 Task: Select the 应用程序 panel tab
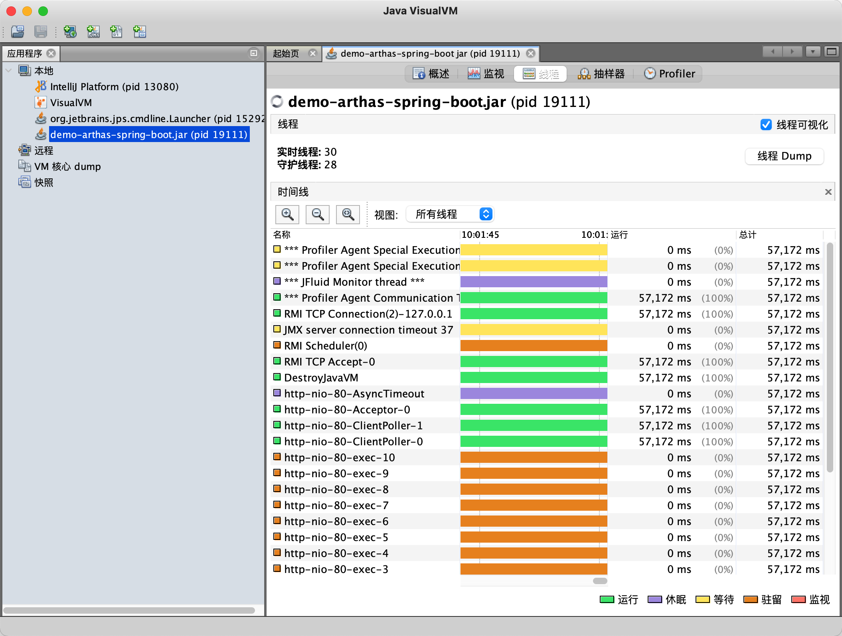pos(25,53)
